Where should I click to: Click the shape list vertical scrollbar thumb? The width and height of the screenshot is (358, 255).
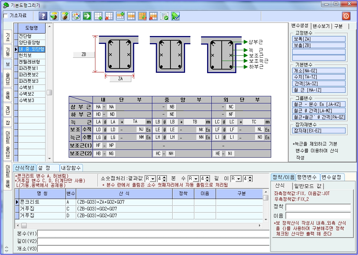49,92
